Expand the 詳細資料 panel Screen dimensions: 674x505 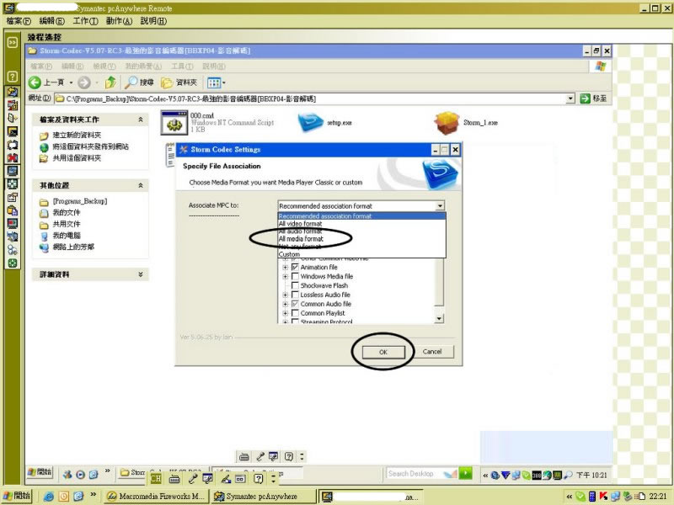click(x=140, y=274)
